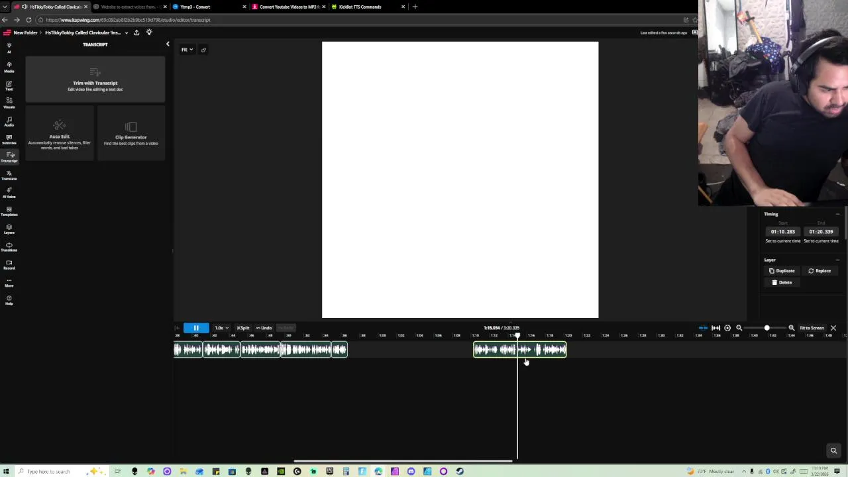This screenshot has height=477, width=848.
Task: Click the Split button in the timeline toolbar
Action: click(243, 328)
